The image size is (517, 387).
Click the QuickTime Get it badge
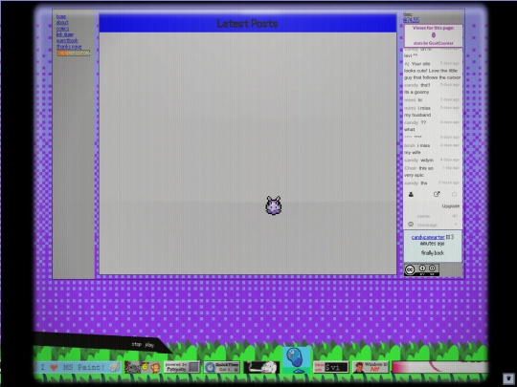pyautogui.click(x=221, y=367)
